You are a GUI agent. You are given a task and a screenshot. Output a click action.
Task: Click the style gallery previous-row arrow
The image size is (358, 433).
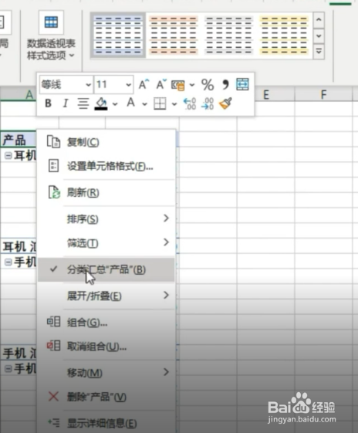[x=319, y=20]
